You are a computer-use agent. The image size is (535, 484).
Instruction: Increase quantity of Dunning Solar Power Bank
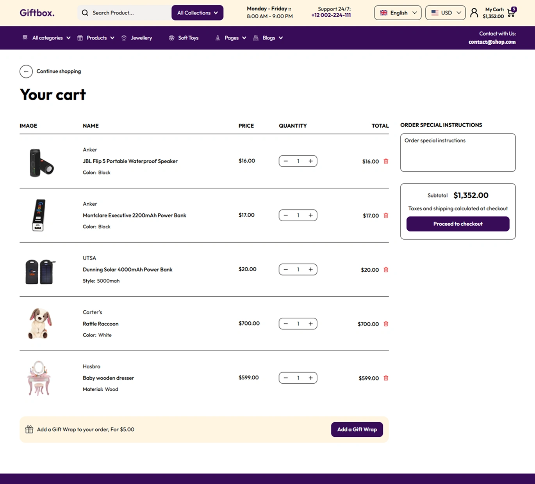tap(310, 270)
